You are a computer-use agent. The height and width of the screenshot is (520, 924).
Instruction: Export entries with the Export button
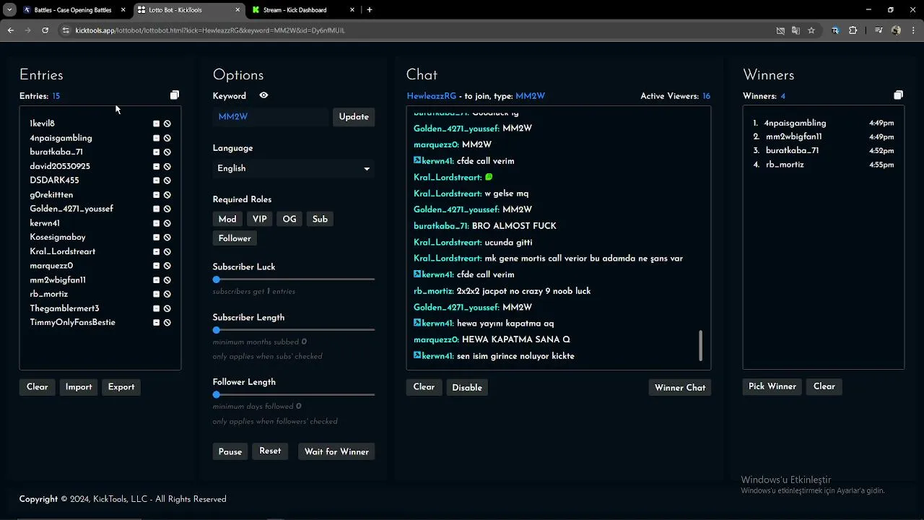point(121,387)
